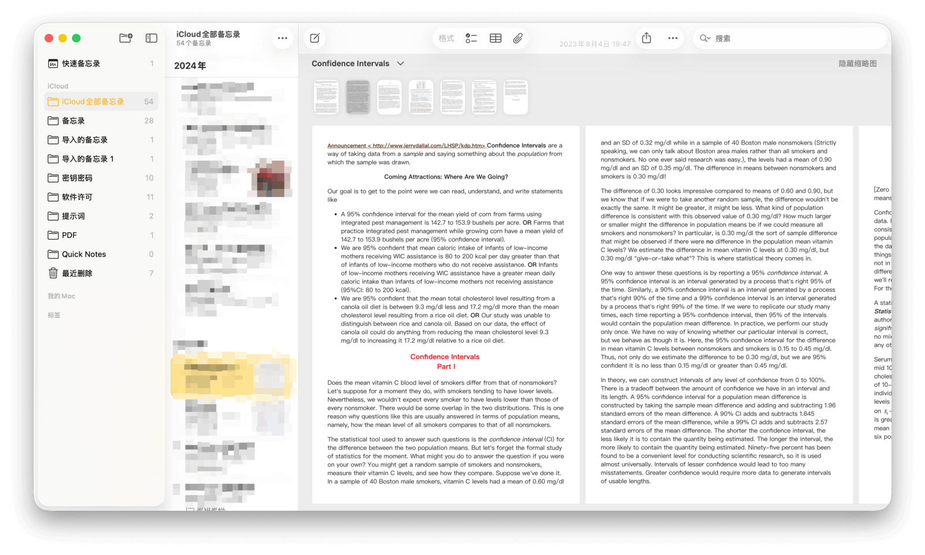Open the share menu
The image size is (925, 555).
click(646, 38)
